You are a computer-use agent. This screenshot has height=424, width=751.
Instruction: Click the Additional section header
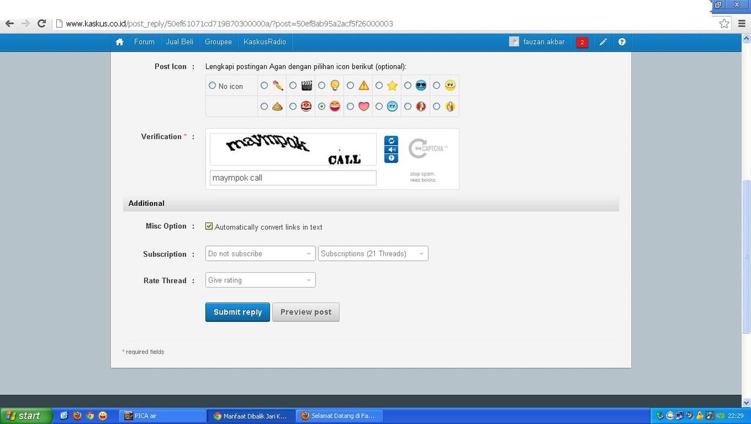371,203
